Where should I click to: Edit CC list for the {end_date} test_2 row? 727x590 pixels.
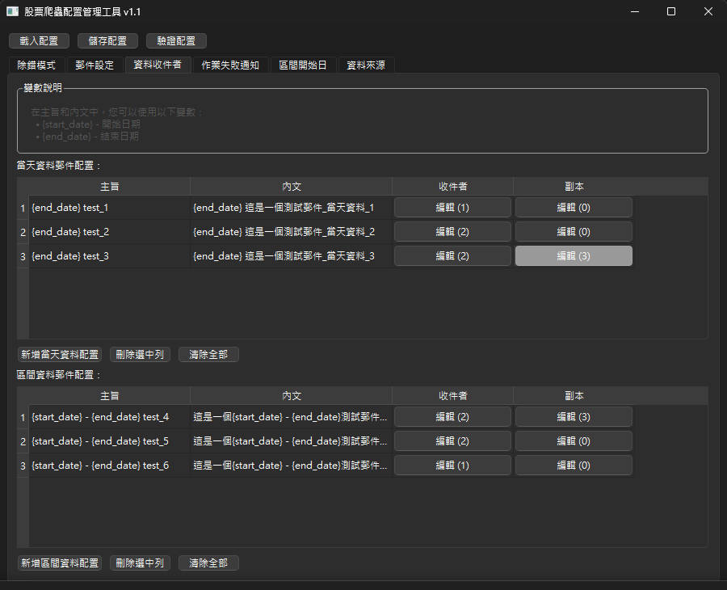pos(574,231)
